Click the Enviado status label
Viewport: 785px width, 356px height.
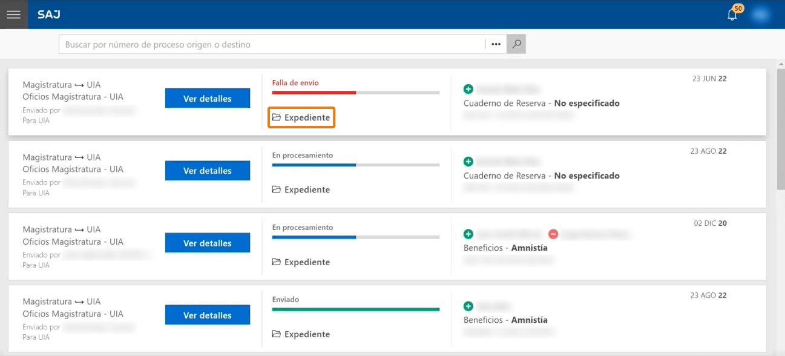click(x=286, y=300)
